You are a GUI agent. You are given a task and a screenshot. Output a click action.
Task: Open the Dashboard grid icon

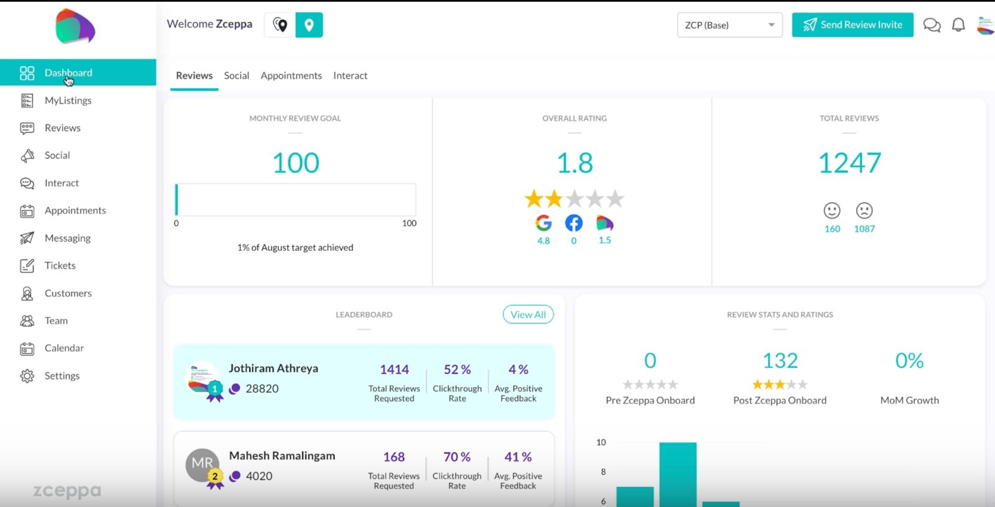tap(27, 73)
